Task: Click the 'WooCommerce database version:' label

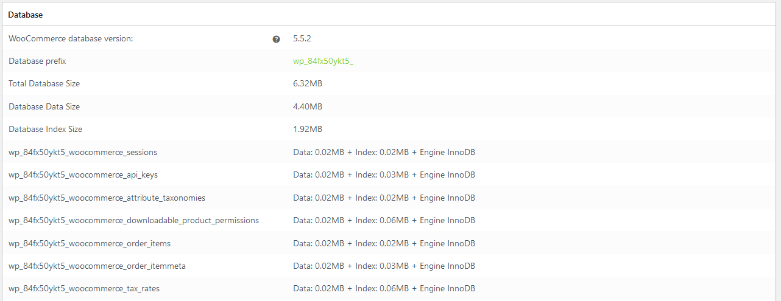Action: coord(71,38)
